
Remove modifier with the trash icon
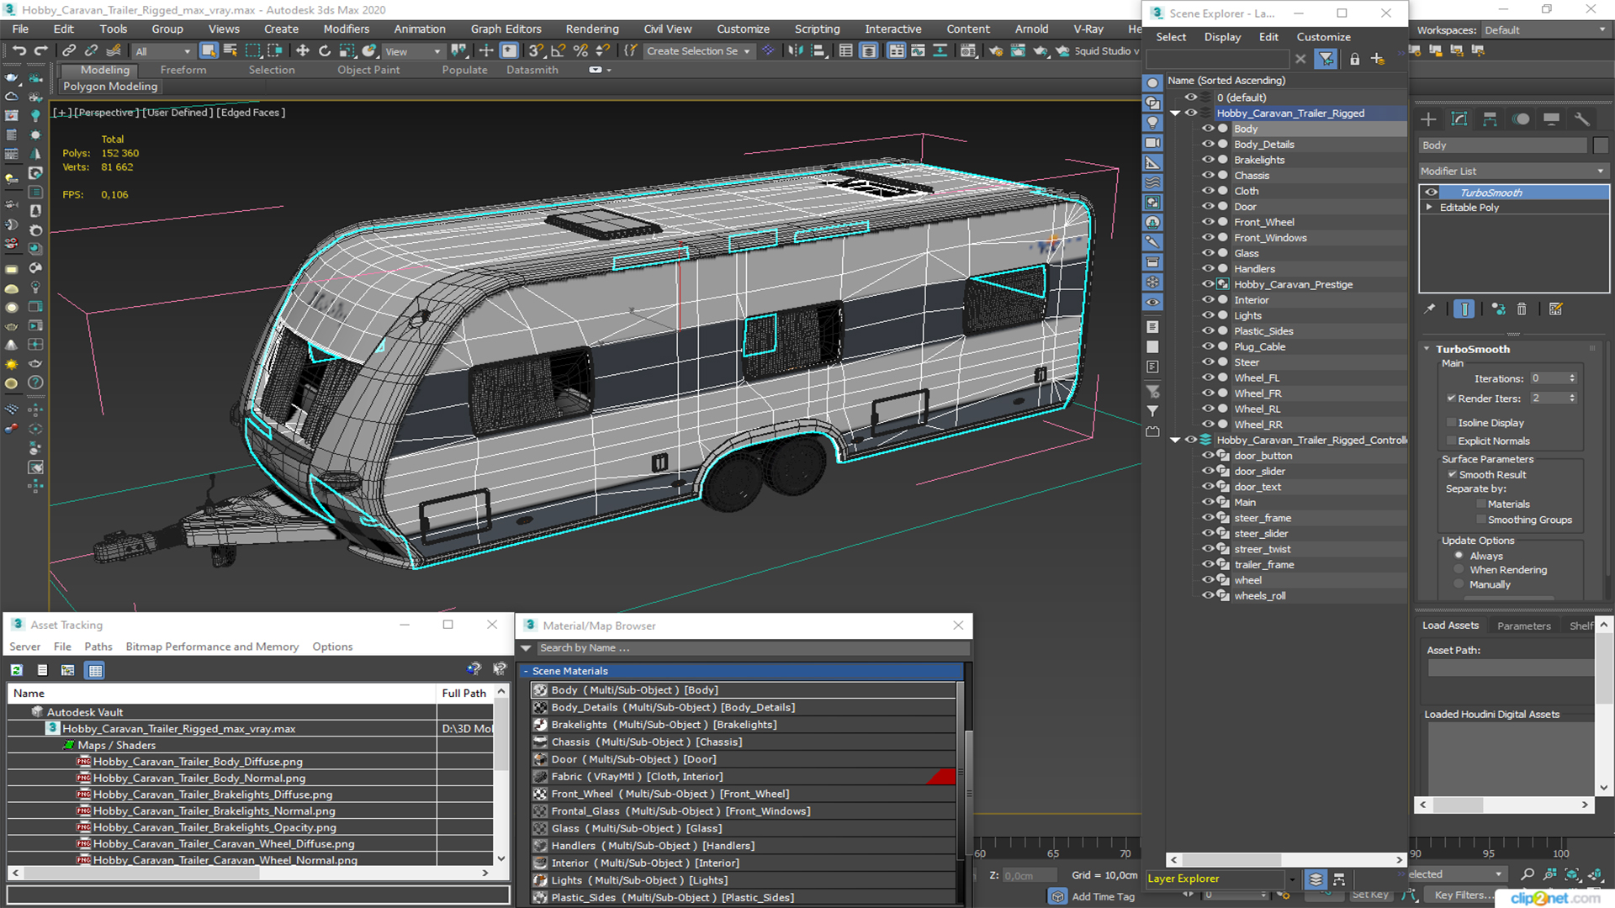coord(1522,309)
